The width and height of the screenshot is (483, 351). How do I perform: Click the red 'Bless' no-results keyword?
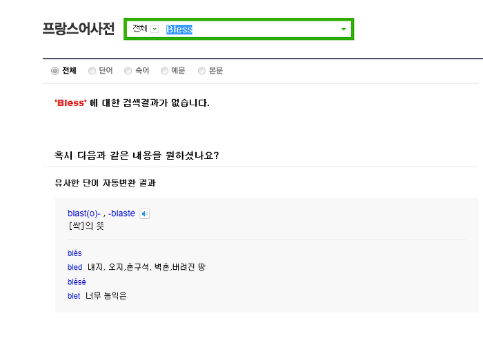70,103
